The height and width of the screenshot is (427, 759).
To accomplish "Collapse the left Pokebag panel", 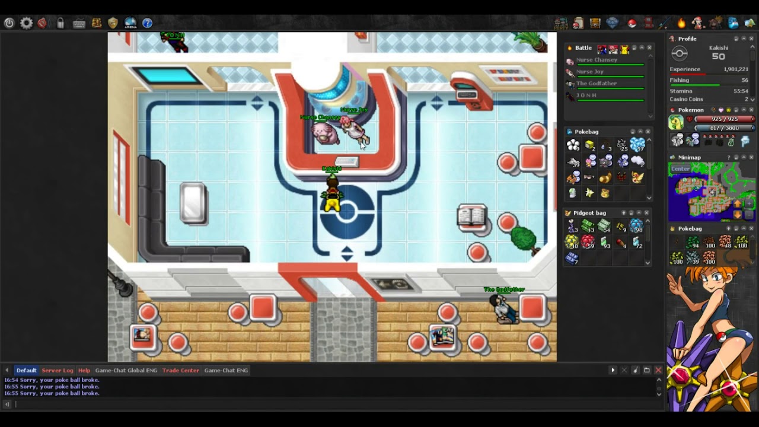I will point(640,132).
